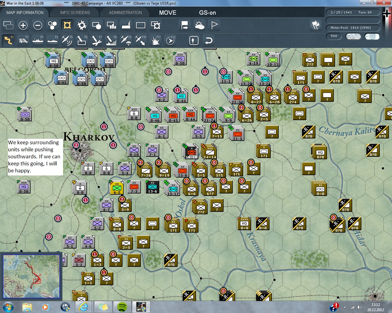
Task: Click the pennant flag icon
Action: [x=214, y=25]
